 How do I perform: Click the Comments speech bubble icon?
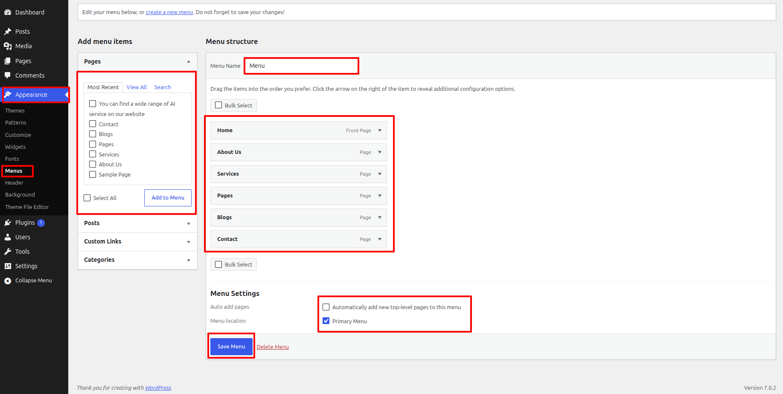(8, 75)
